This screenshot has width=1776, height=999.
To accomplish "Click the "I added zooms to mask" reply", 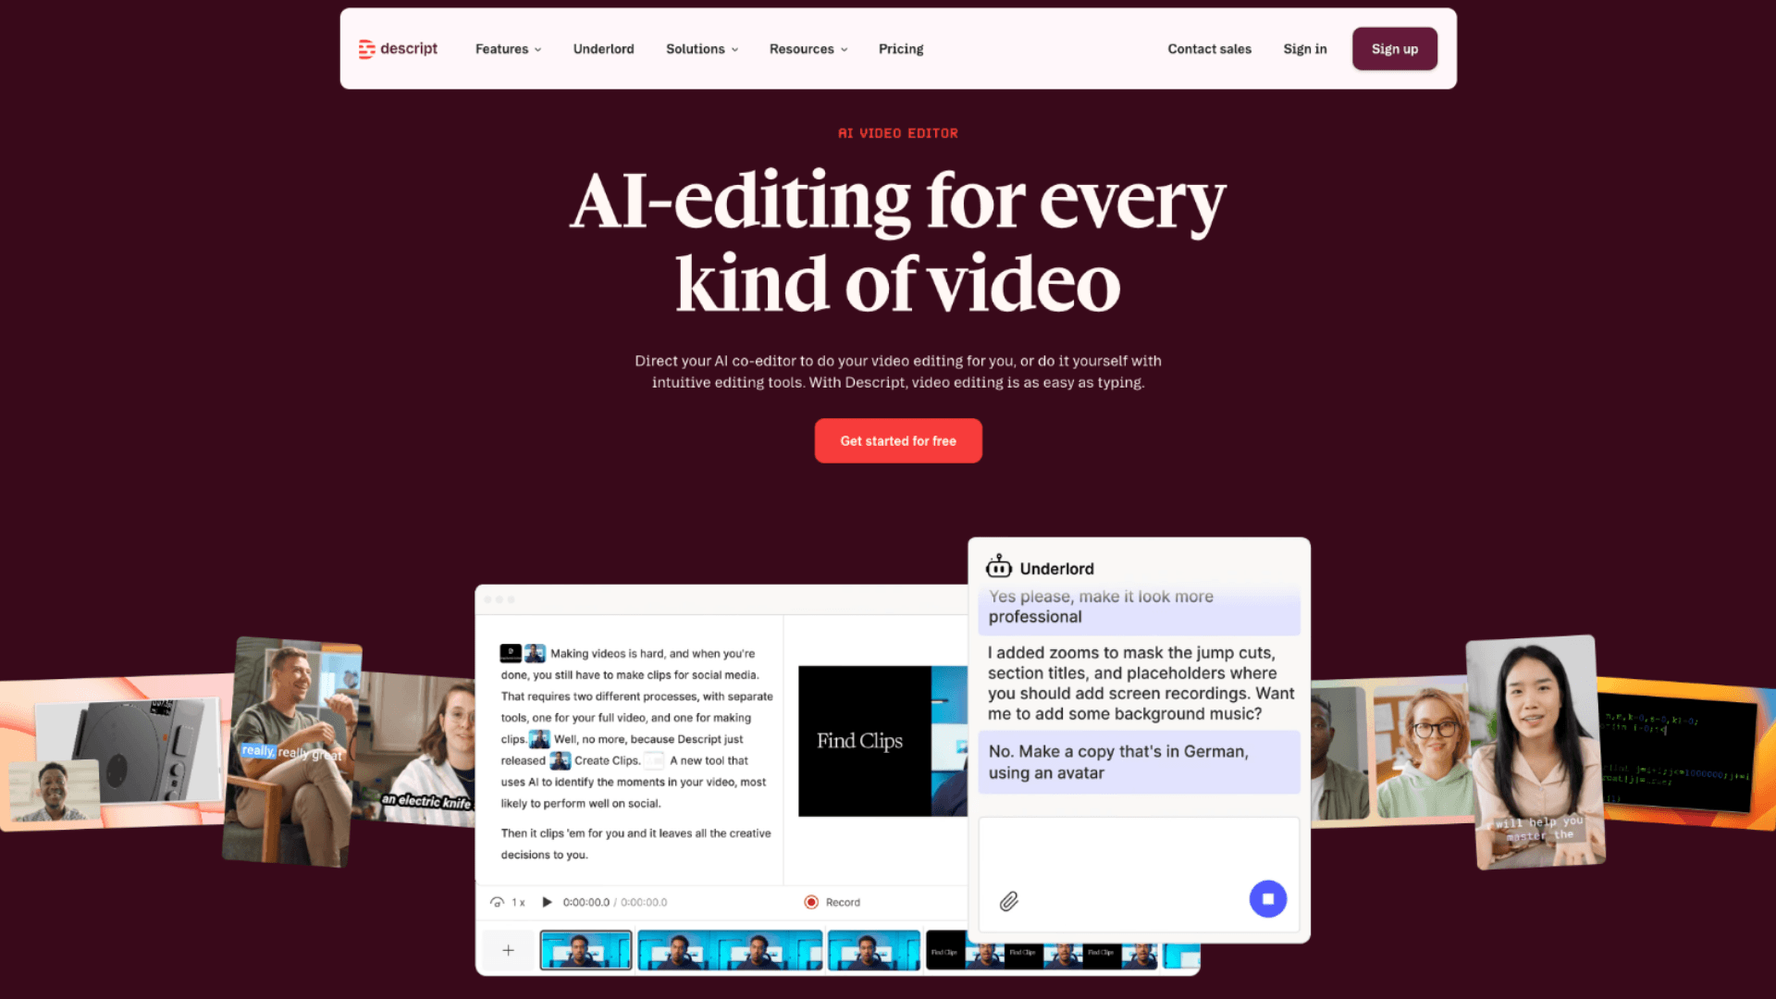I will pos(1141,684).
